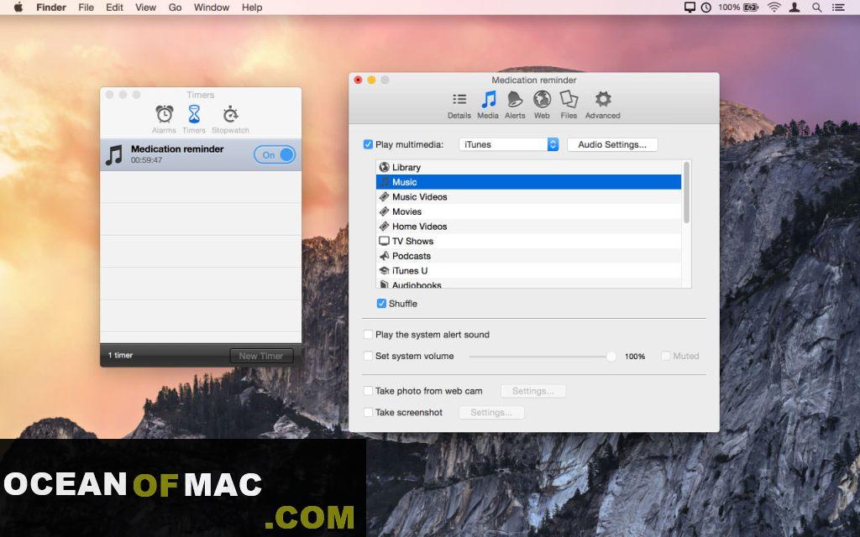Image resolution: width=860 pixels, height=537 pixels.
Task: Open the Help menu
Action: (252, 7)
